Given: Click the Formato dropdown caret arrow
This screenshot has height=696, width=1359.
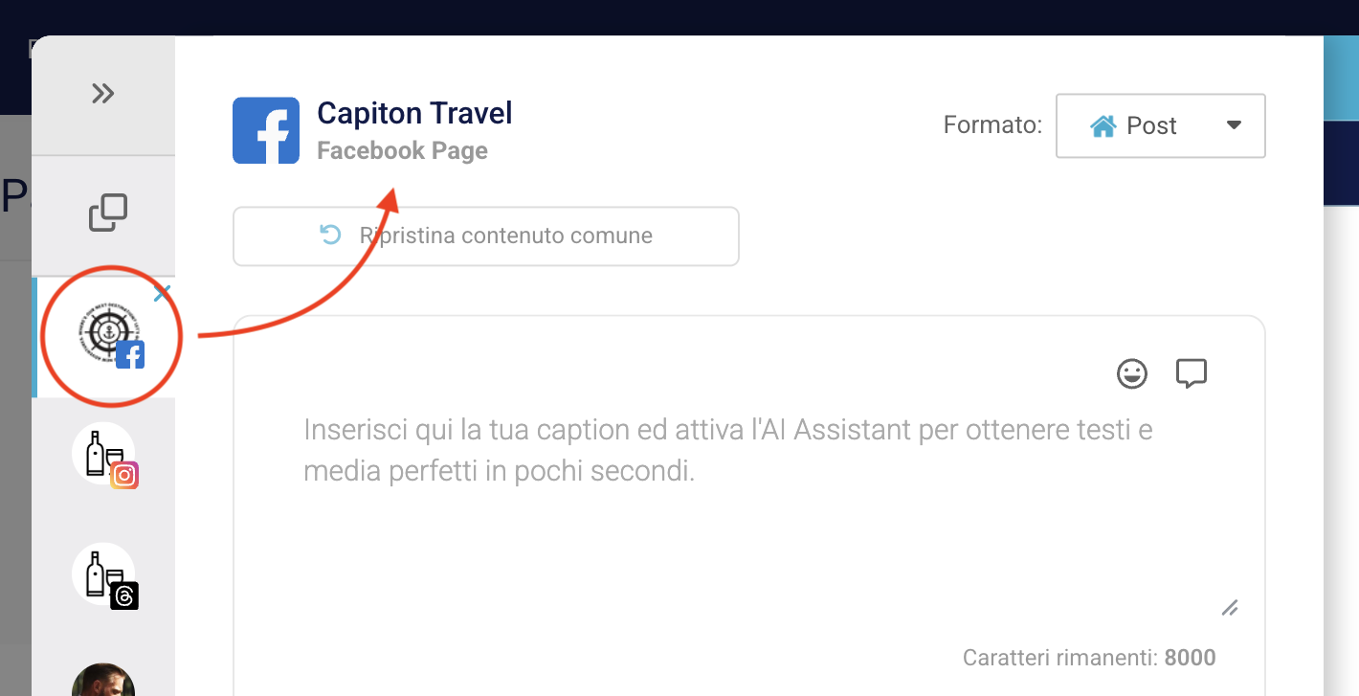Looking at the screenshot, I should pos(1234,125).
